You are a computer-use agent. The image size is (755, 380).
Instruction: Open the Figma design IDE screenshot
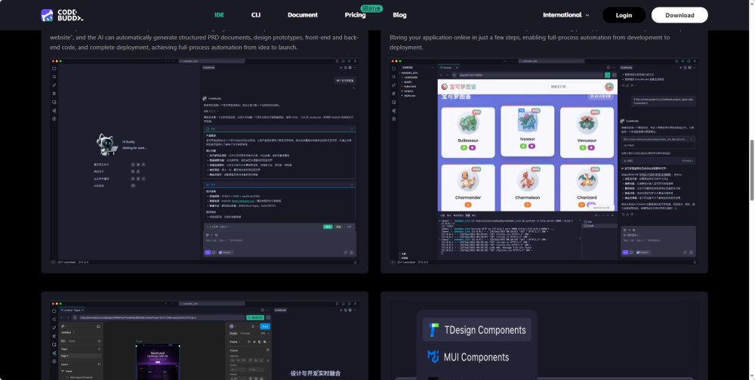tap(205, 340)
